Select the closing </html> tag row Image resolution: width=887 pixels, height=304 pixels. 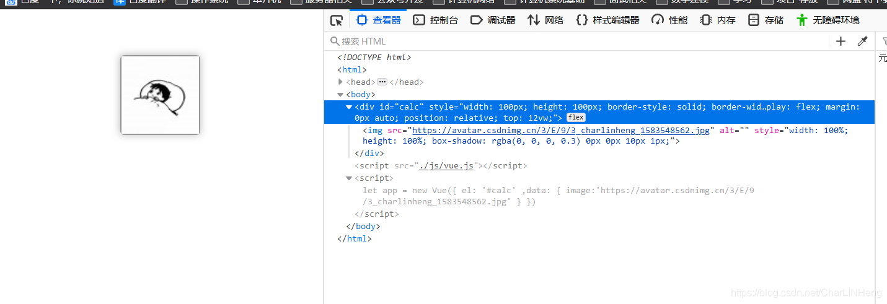tap(355, 239)
